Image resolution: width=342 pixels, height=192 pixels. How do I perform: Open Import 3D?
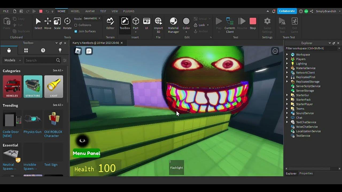pos(158,25)
